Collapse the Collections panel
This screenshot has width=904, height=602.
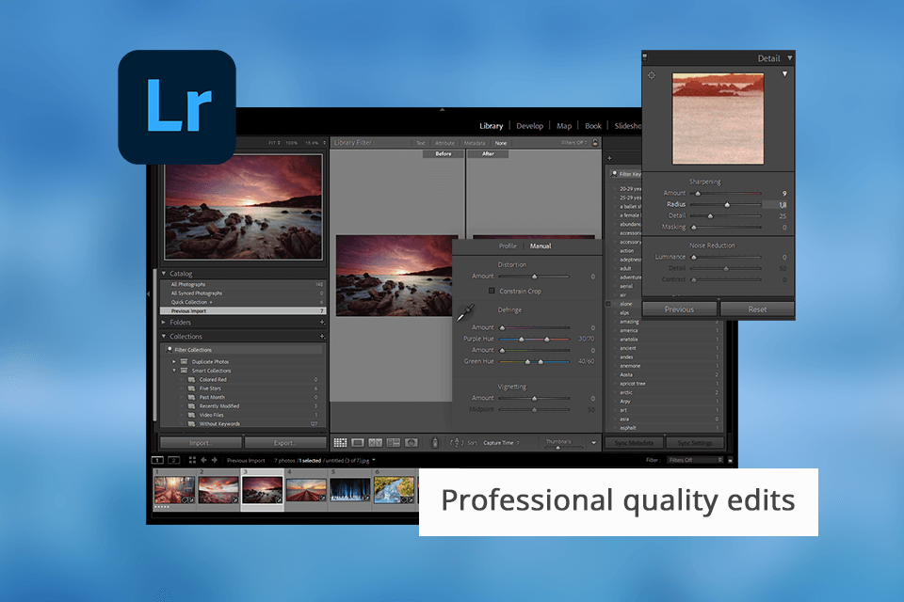164,337
